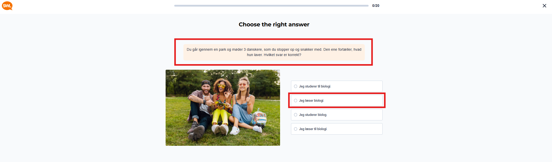
Task: Click the 0/20 question counter
Action: [x=375, y=6]
